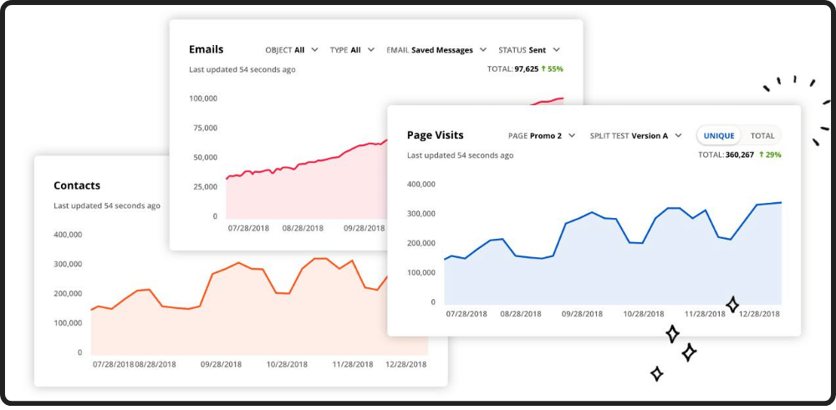Click 09/28/2018 date label in Emails chart
Image resolution: width=836 pixels, height=410 pixels.
(364, 229)
